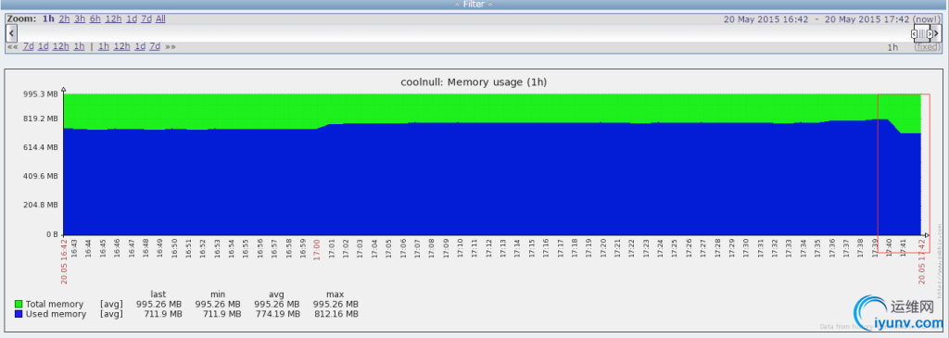Shift the period back by 12h

[60, 46]
